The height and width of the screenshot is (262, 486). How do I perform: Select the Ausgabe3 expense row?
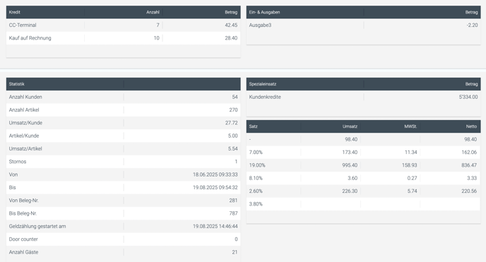click(x=364, y=25)
